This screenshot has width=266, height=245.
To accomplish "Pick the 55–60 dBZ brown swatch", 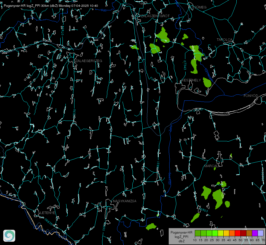I will (249, 233).
